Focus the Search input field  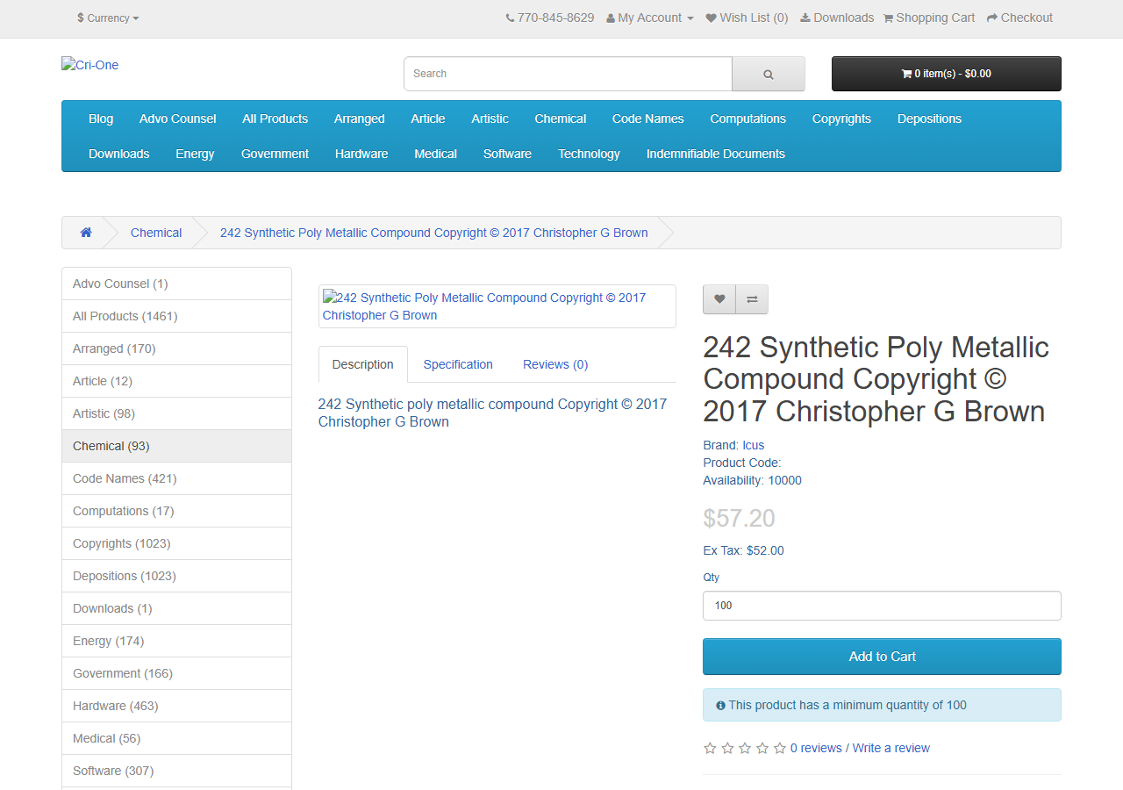pyautogui.click(x=568, y=74)
